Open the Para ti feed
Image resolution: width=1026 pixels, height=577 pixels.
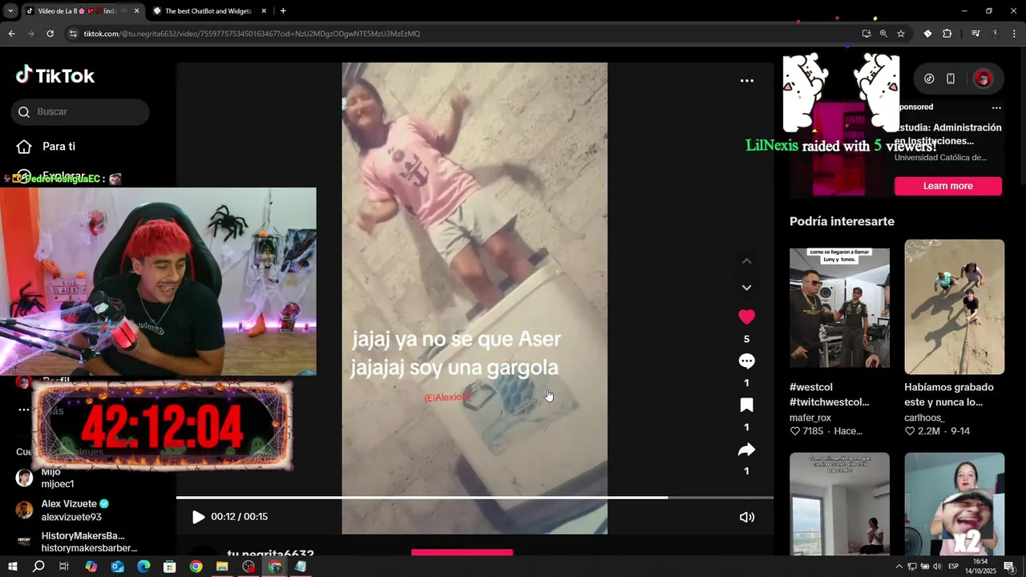pos(58,147)
